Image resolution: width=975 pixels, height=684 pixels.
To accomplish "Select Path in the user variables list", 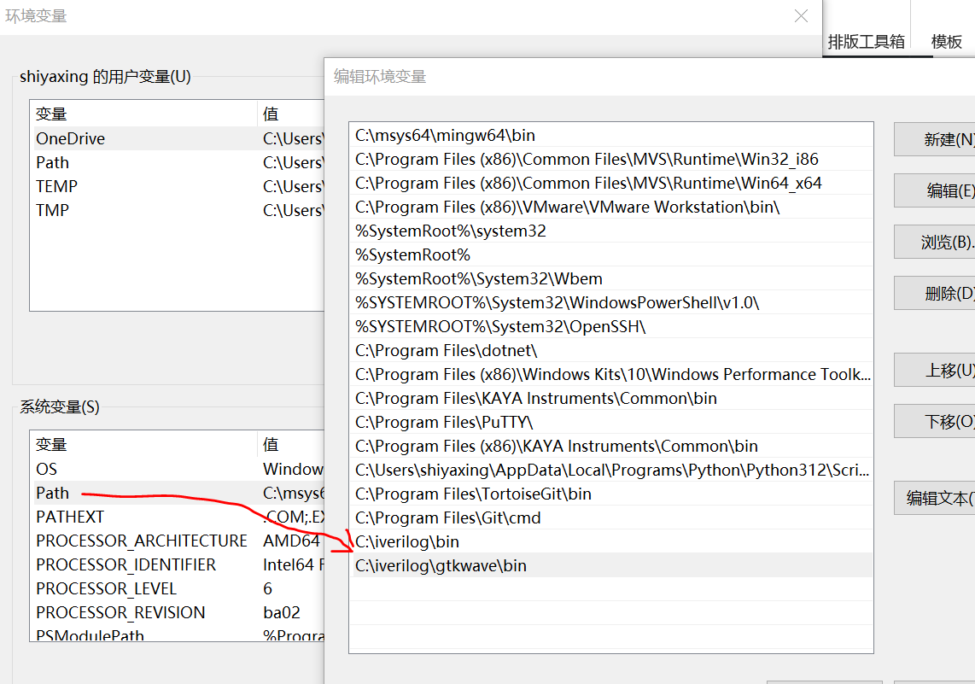I will pos(178,162).
